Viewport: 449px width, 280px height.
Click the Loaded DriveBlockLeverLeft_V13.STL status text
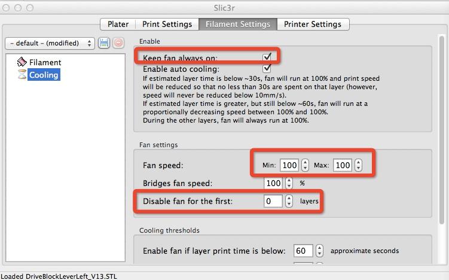tap(59, 276)
